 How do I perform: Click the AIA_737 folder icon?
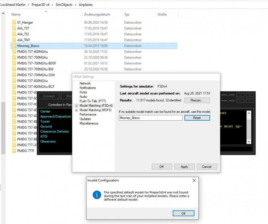14,28
